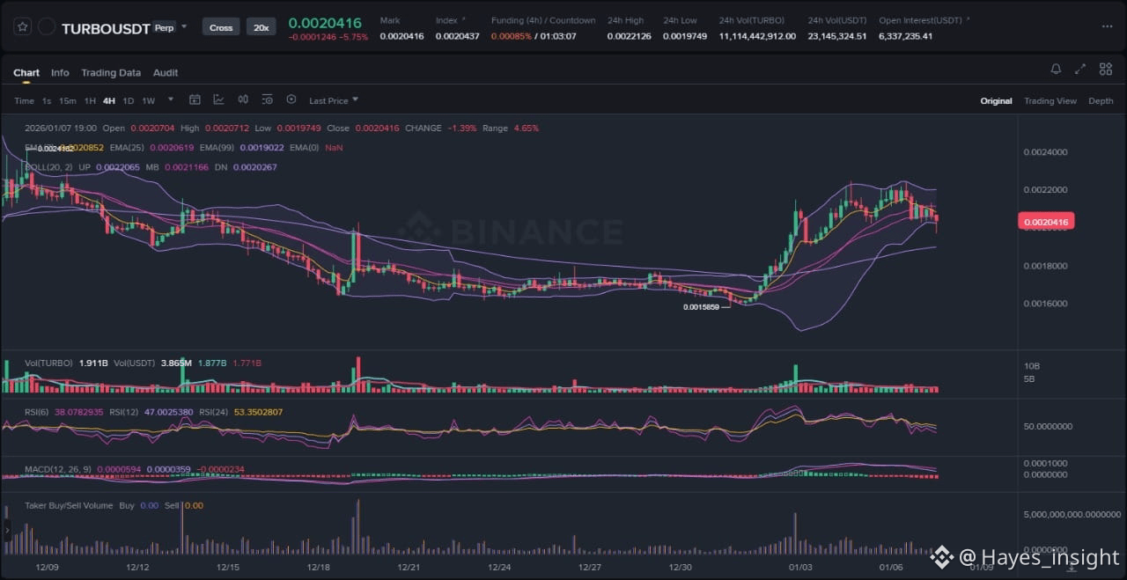Click the 24h Low value 0.0019749

(x=685, y=36)
